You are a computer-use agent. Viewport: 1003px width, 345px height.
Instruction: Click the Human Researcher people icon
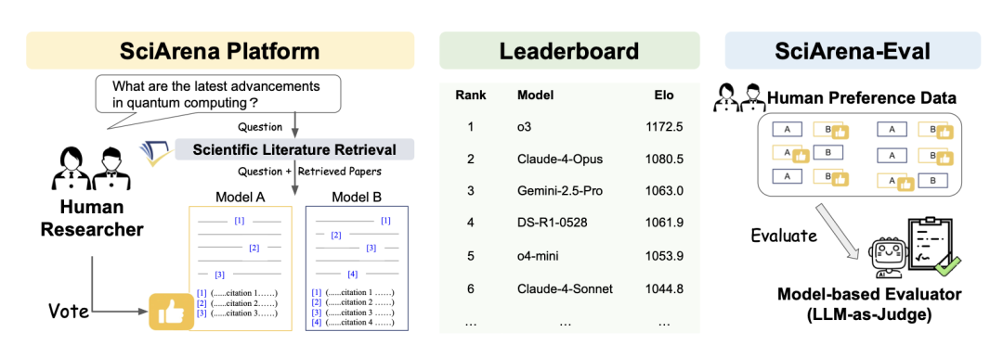[89, 170]
